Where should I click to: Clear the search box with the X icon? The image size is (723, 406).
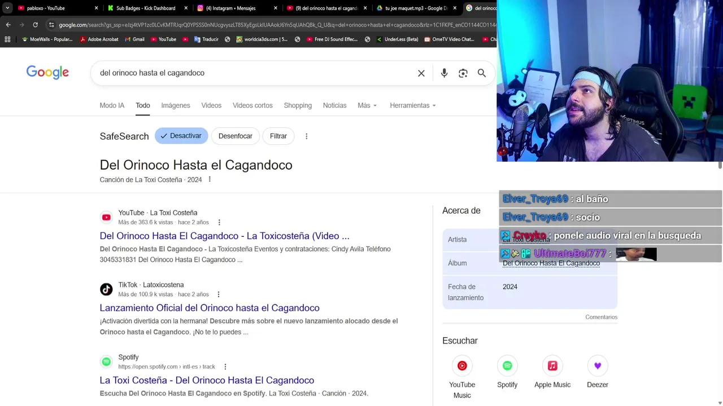(x=421, y=73)
